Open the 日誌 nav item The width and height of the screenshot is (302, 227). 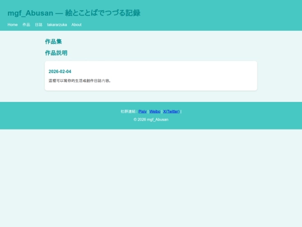point(39,25)
